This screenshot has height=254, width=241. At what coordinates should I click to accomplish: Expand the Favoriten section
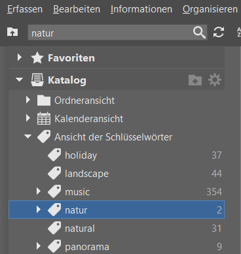click(20, 57)
